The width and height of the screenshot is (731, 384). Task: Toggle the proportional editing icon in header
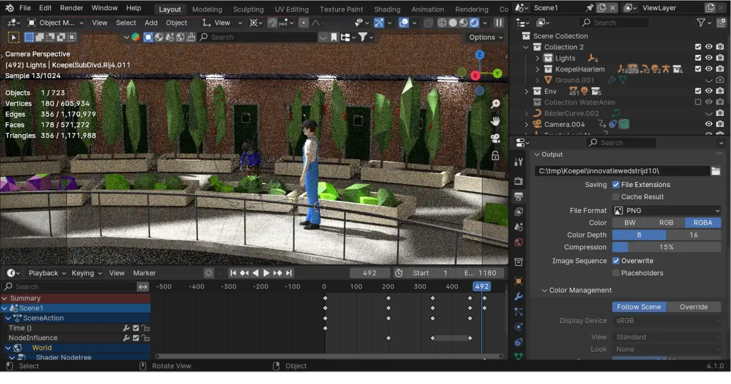(x=303, y=23)
